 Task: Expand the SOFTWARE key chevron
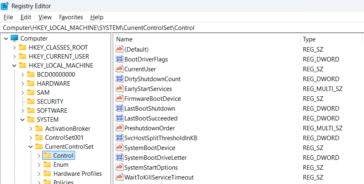click(x=23, y=111)
